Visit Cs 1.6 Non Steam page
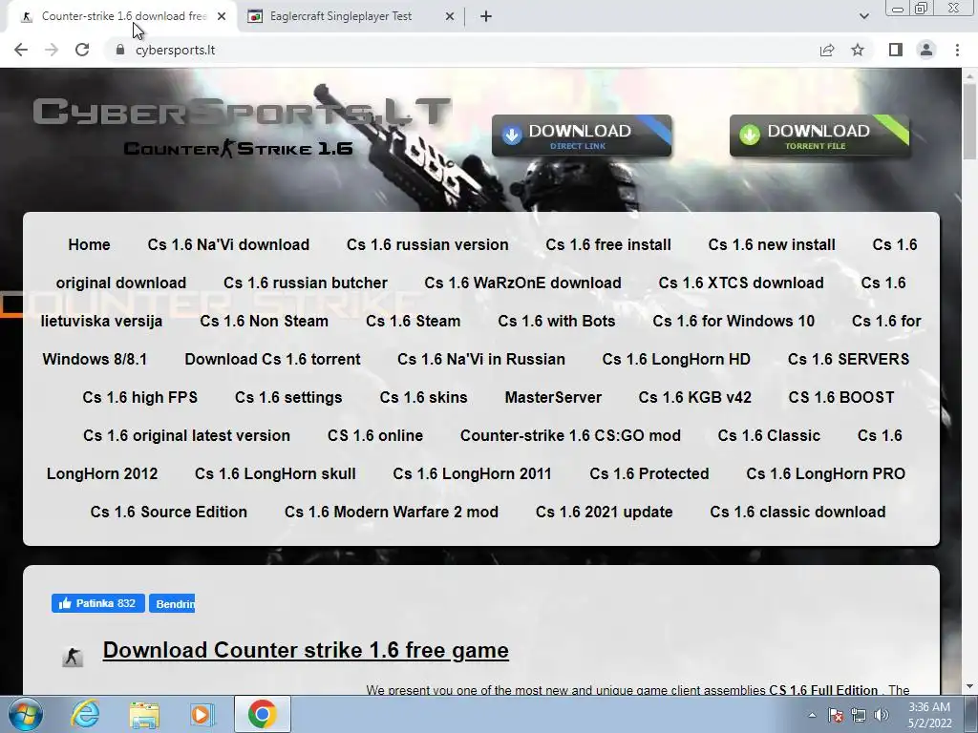 pyautogui.click(x=264, y=321)
